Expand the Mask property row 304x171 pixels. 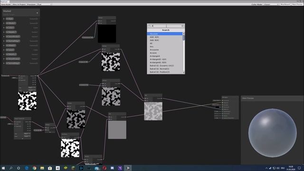coord(4,19)
